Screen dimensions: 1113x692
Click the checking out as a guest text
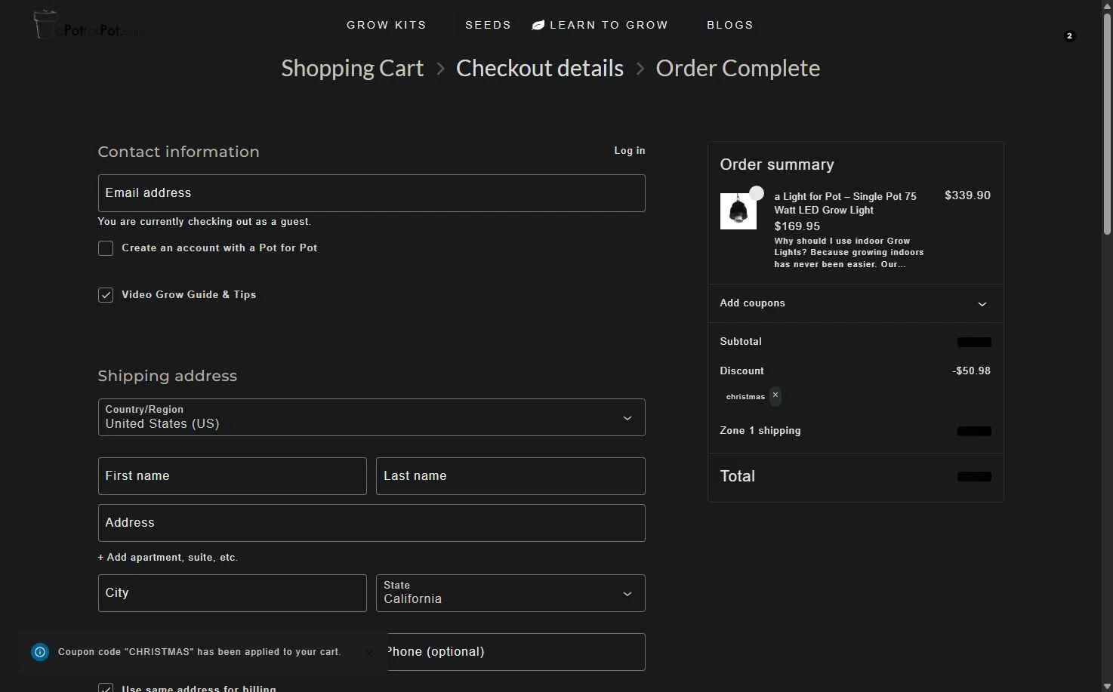pos(205,222)
